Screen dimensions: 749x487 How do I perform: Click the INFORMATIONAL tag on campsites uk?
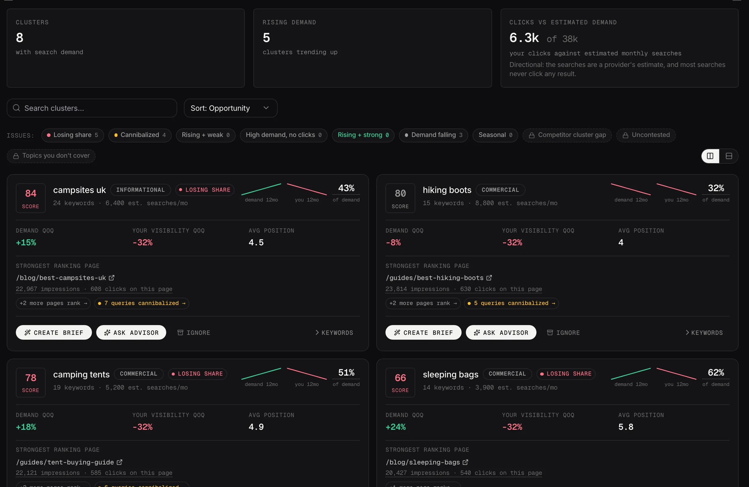tap(140, 190)
